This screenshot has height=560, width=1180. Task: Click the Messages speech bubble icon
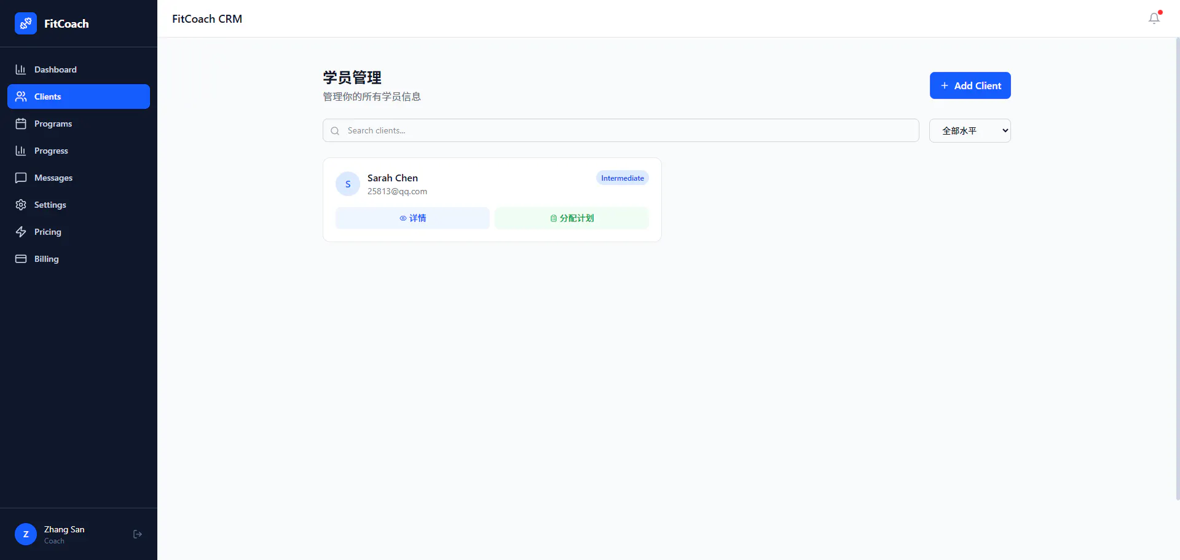click(x=21, y=178)
